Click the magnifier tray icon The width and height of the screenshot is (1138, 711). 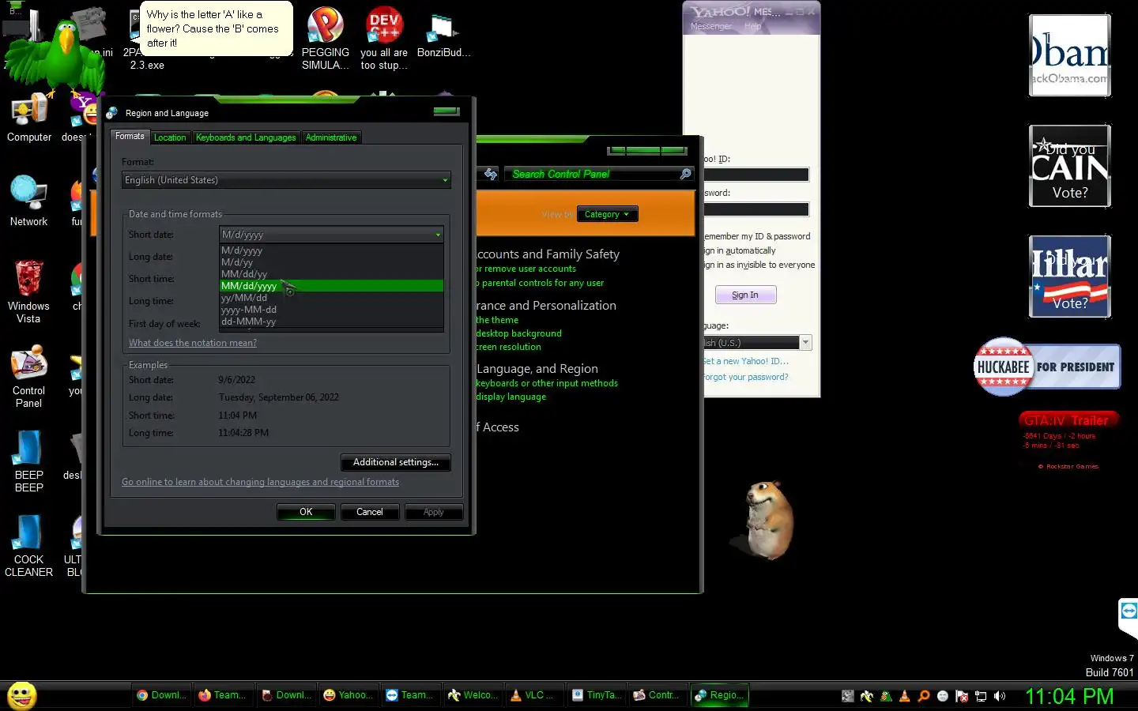924,696
